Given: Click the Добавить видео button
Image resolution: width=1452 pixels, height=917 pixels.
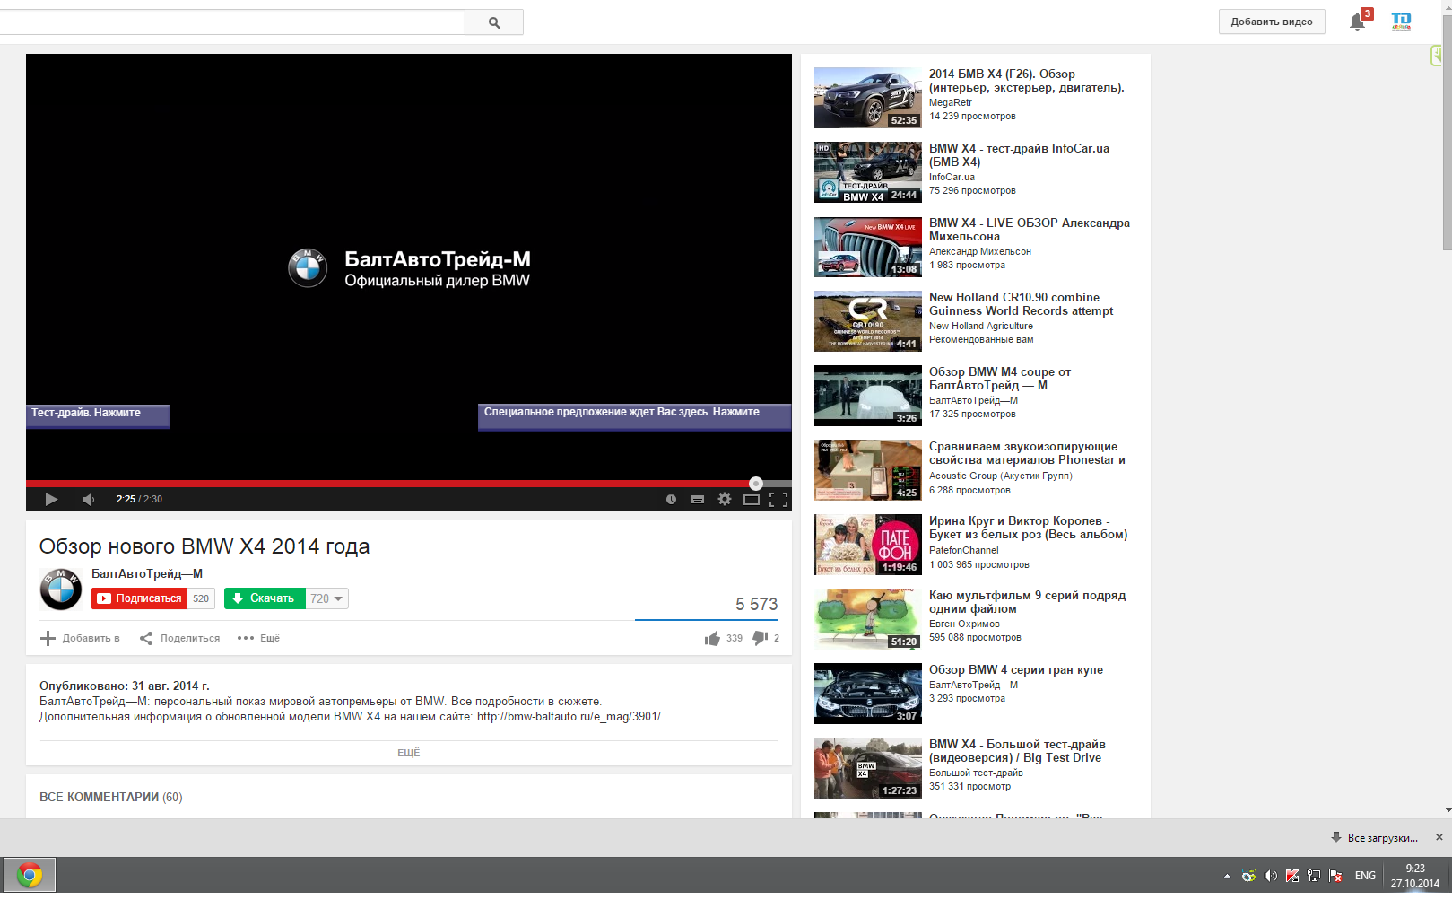Looking at the screenshot, I should (x=1272, y=22).
